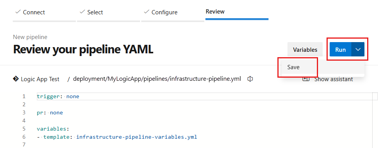Click the Logic App Test repository name

pyautogui.click(x=40, y=79)
